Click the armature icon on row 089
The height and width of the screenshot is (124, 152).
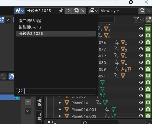click(x=122, y=69)
